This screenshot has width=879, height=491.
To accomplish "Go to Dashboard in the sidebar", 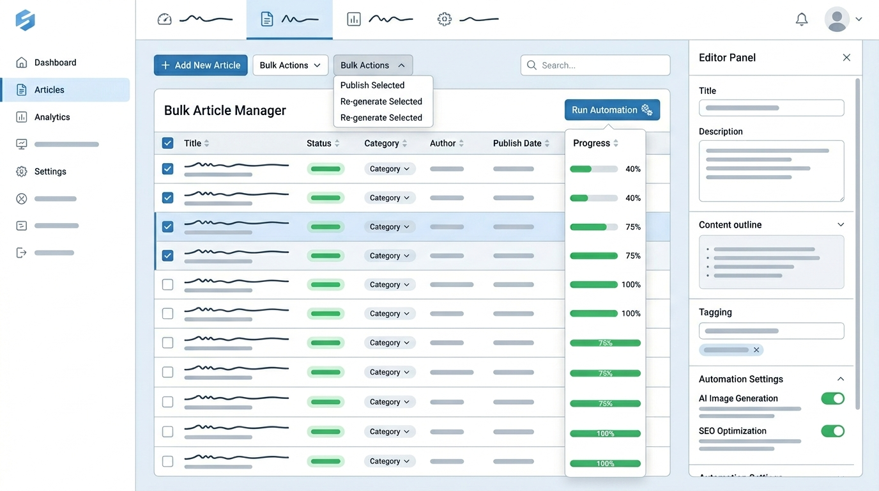I will click(x=55, y=63).
